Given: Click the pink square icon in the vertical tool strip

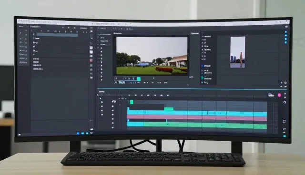Looking at the screenshot, I should (91, 60).
